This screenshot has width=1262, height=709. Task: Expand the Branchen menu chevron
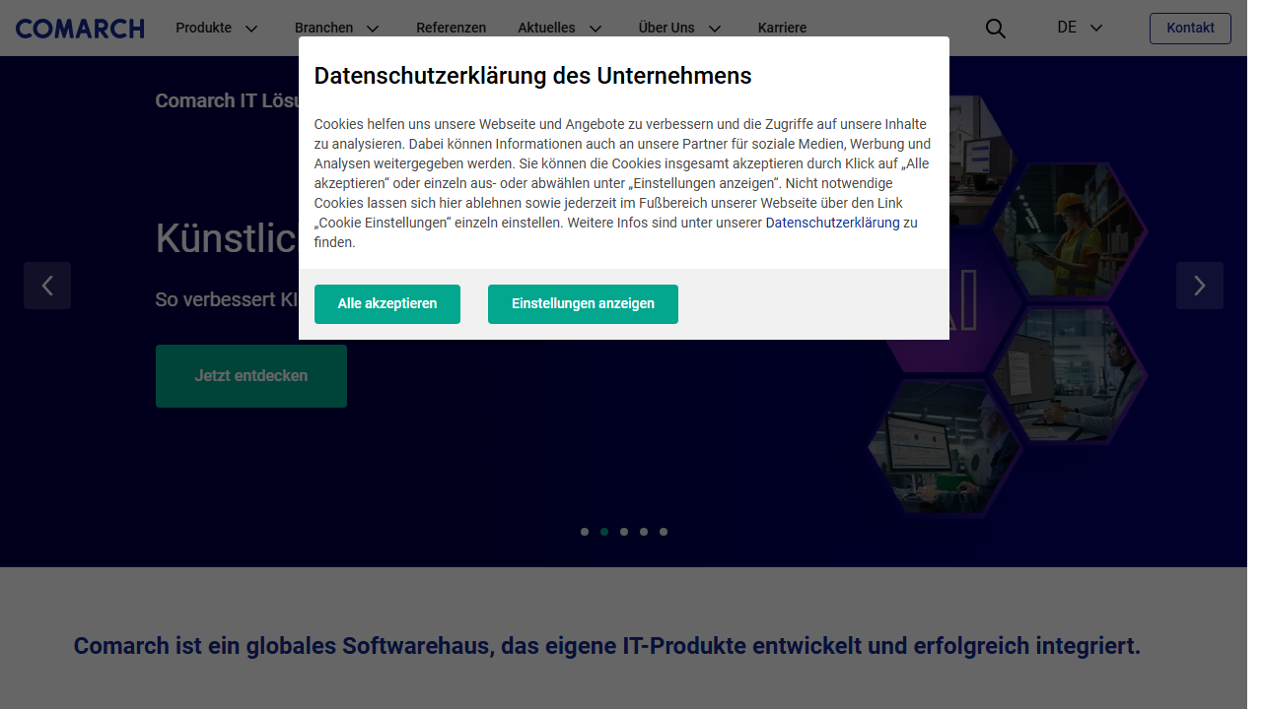pyautogui.click(x=373, y=29)
